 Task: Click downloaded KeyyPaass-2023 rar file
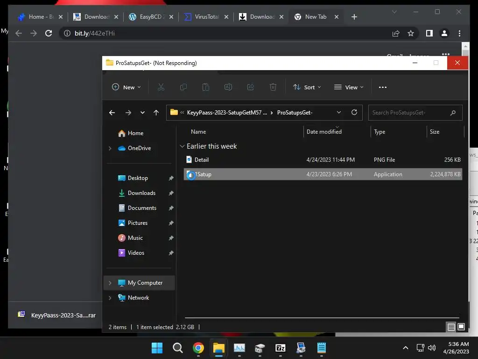pos(56,315)
